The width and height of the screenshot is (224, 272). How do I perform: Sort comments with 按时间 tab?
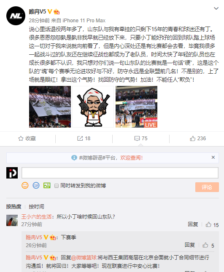click(37, 206)
